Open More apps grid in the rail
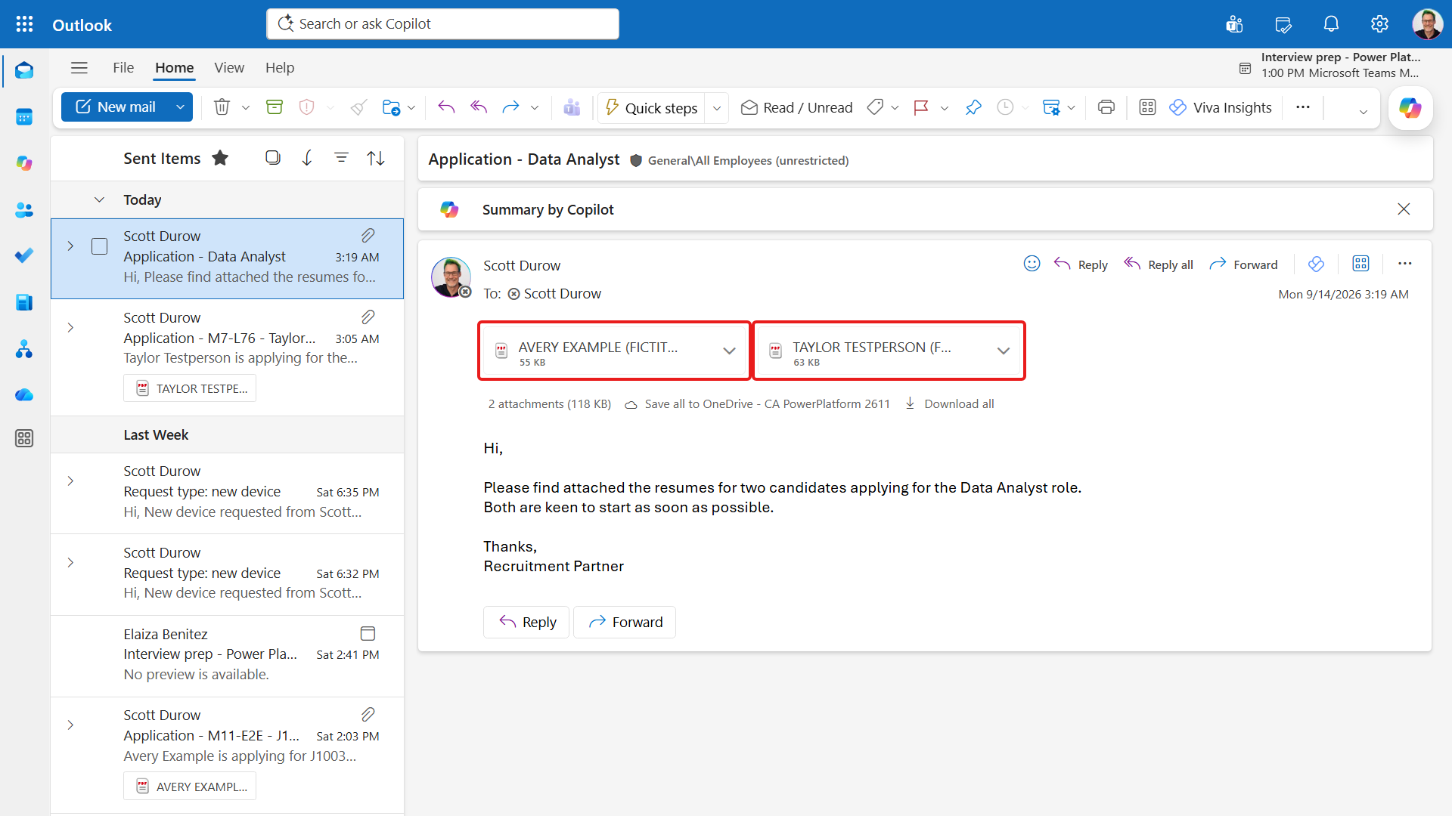This screenshot has width=1452, height=816. coord(24,438)
